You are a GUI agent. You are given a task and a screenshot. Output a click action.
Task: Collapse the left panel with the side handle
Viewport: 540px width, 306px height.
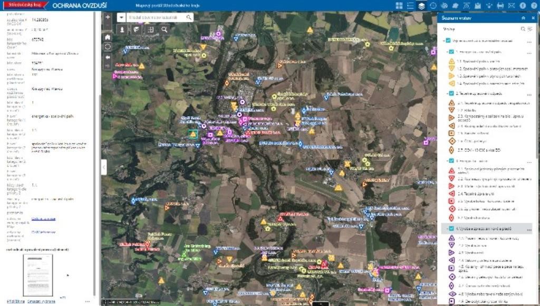pyautogui.click(x=103, y=167)
